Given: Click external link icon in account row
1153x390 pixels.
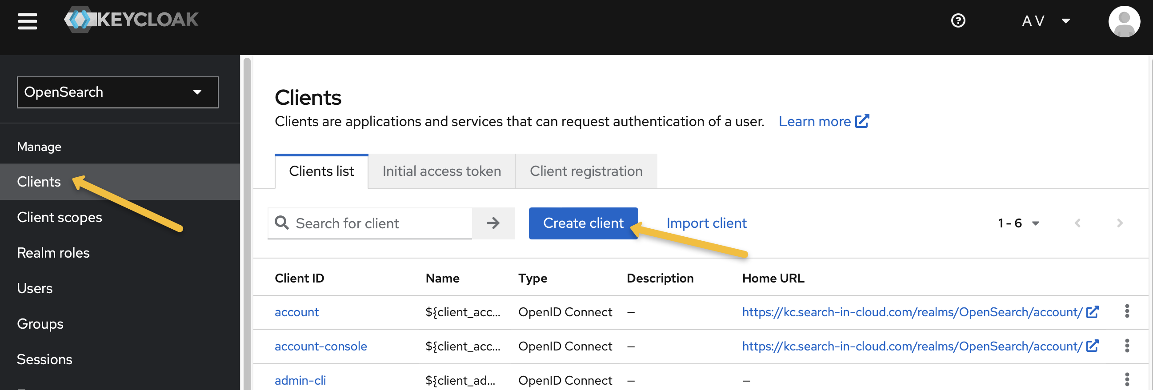Looking at the screenshot, I should point(1092,312).
